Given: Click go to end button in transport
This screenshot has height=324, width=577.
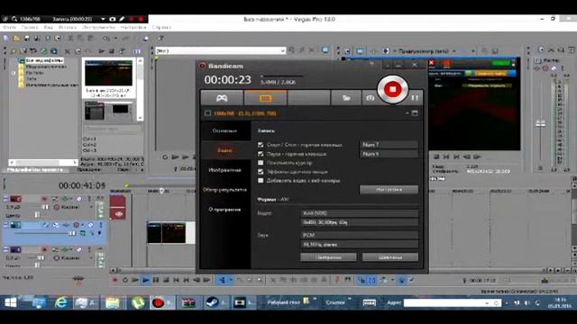Looking at the screenshot, I should pos(187,280).
